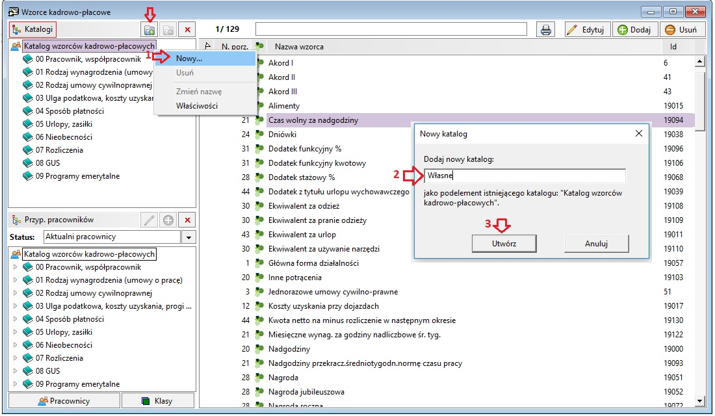715x416 pixels.
Task: Select 07 Rozliczenia in upper catalog tree
Action: (59, 150)
